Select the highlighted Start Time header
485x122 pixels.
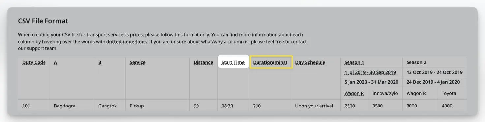[x=233, y=62]
